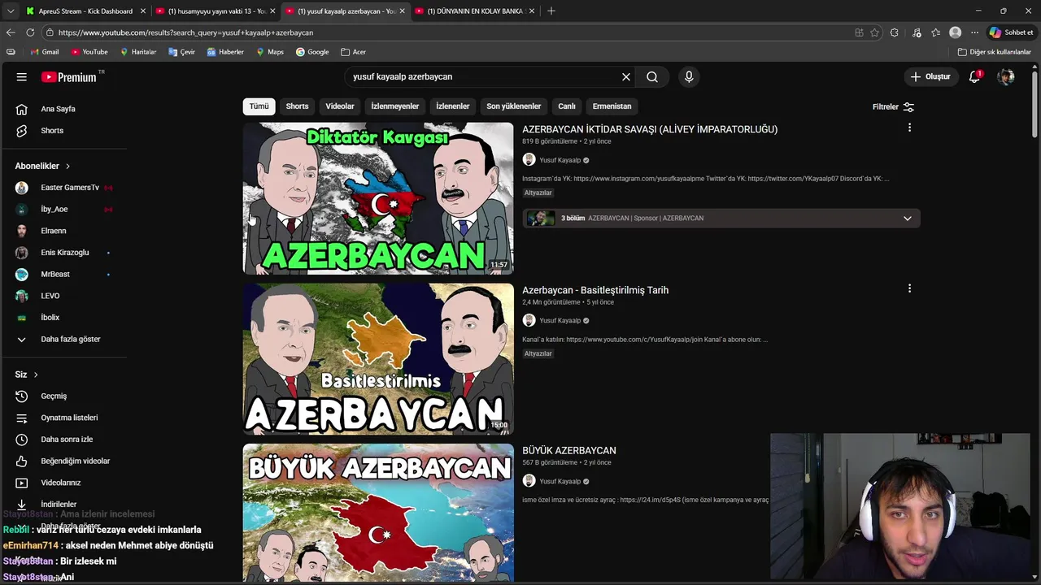Image resolution: width=1041 pixels, height=585 pixels.
Task: Switch to DÜNYANIN EN KOLAY BANKA tab
Action: [x=474, y=11]
